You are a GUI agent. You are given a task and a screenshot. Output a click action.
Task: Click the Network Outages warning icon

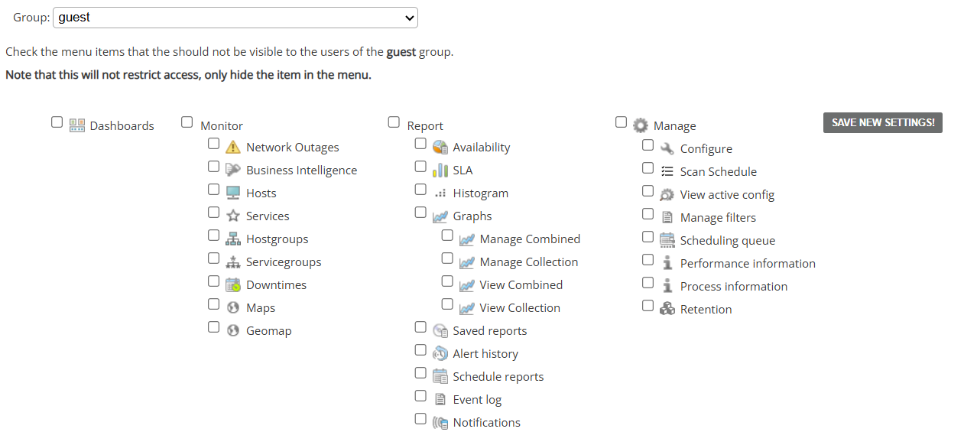tap(233, 148)
